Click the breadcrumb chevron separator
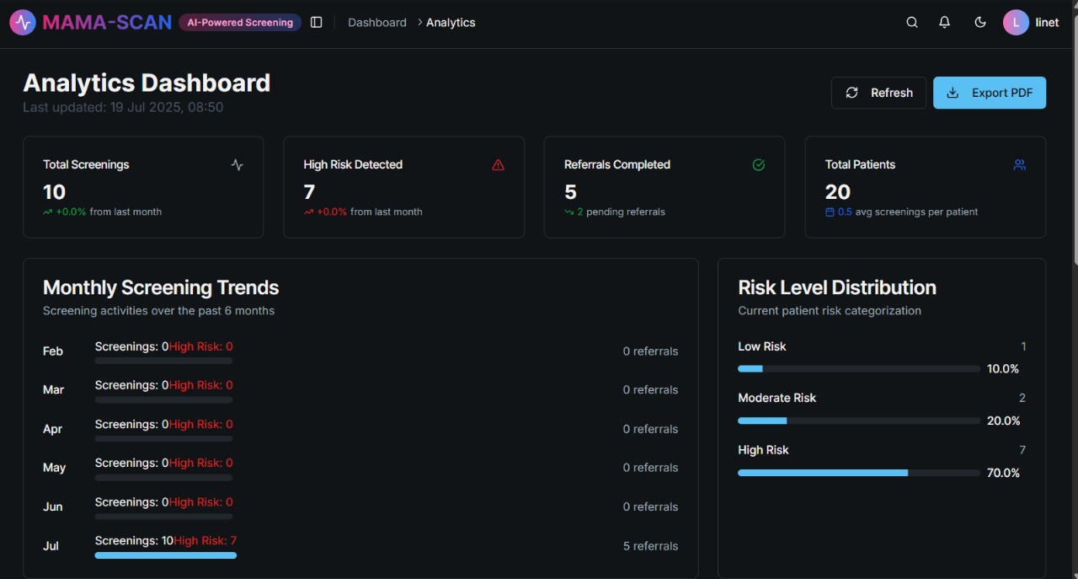The height and width of the screenshot is (579, 1078). pyautogui.click(x=419, y=23)
